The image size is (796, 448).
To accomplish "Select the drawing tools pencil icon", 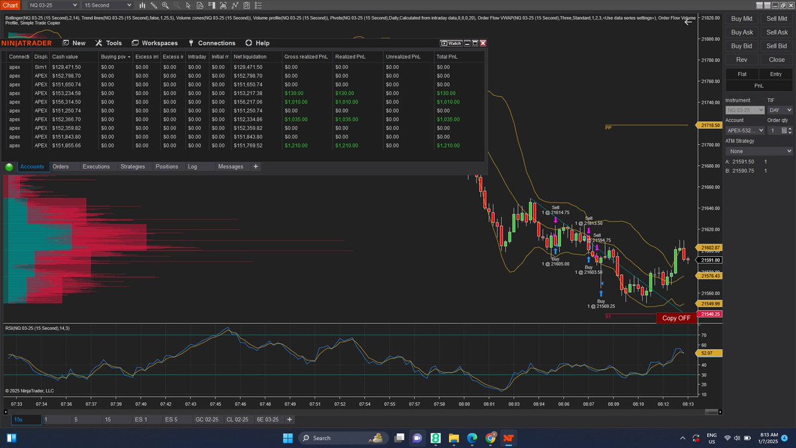I will pos(154,5).
